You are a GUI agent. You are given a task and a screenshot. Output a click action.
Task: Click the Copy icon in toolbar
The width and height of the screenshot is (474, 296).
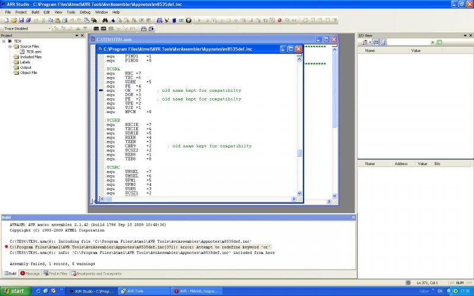tap(50, 20)
